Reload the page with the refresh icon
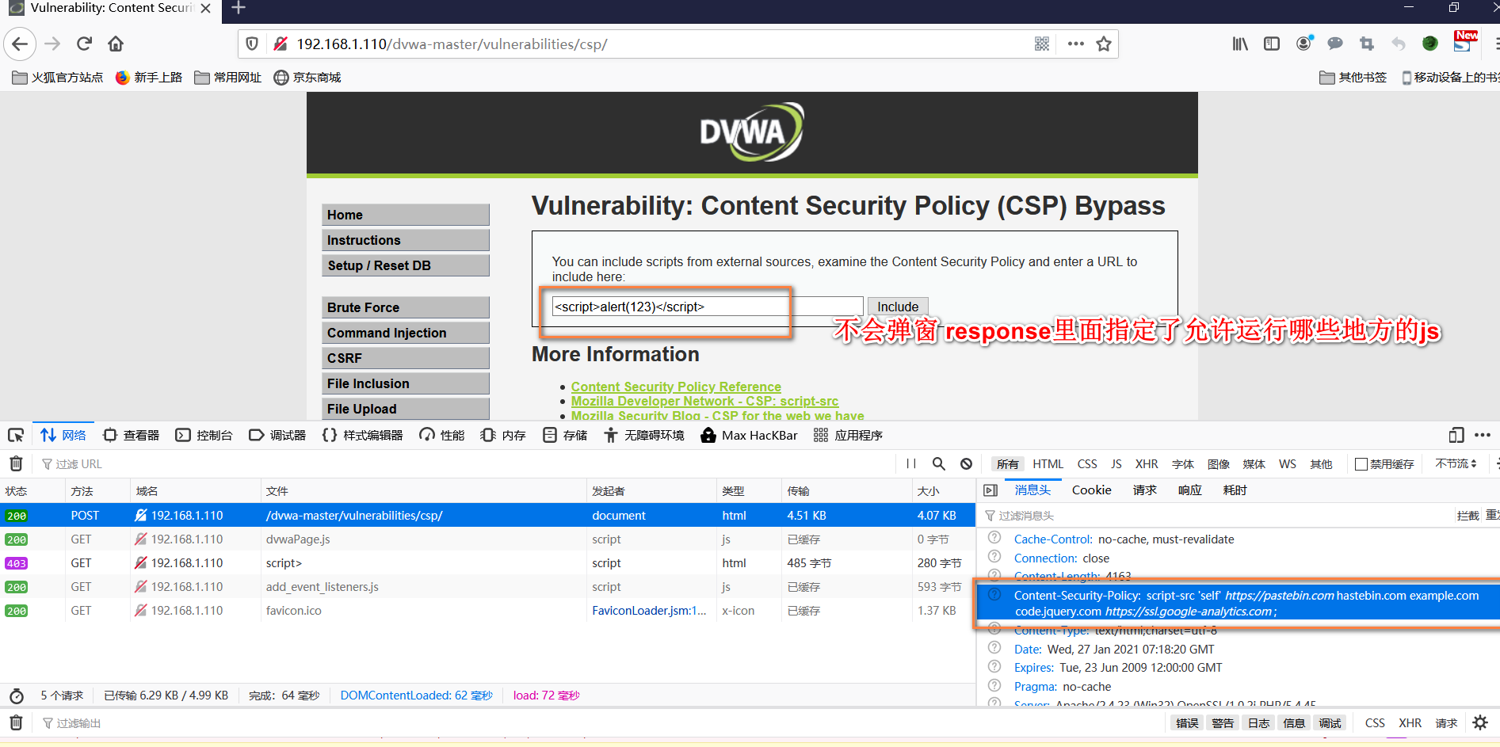 (x=84, y=44)
